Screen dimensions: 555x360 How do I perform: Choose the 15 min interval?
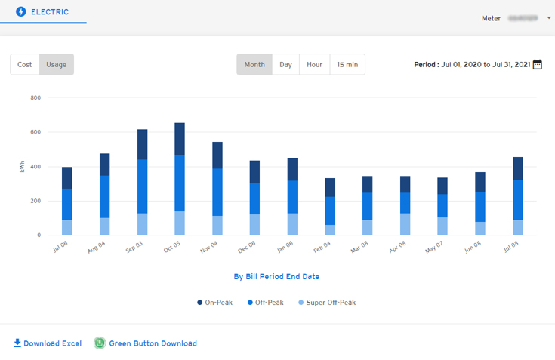[x=347, y=65]
